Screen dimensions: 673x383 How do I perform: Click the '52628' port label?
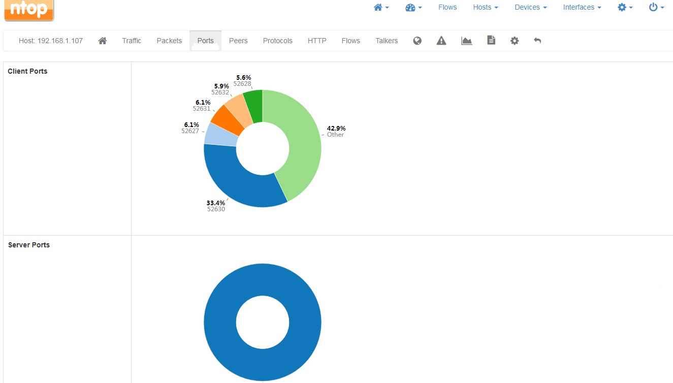[242, 84]
